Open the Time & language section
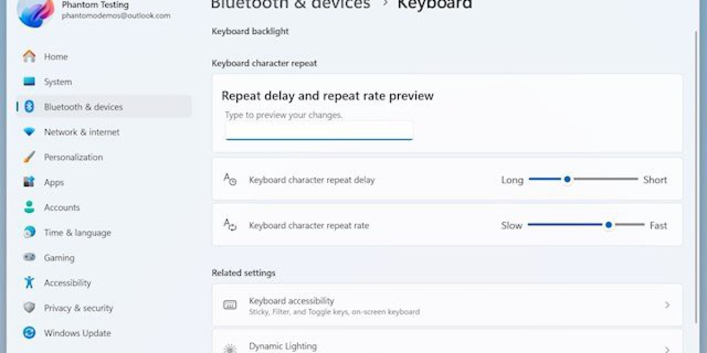 coord(77,232)
